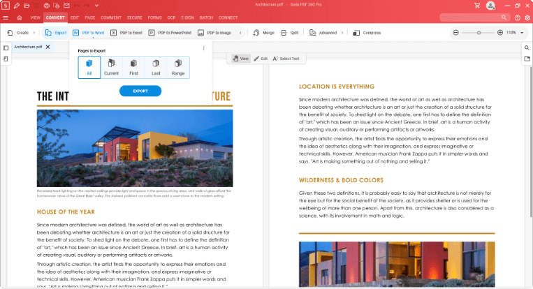Viewport: 533px width, 289px height.
Task: Switch to the EDIT tab
Action: click(74, 17)
